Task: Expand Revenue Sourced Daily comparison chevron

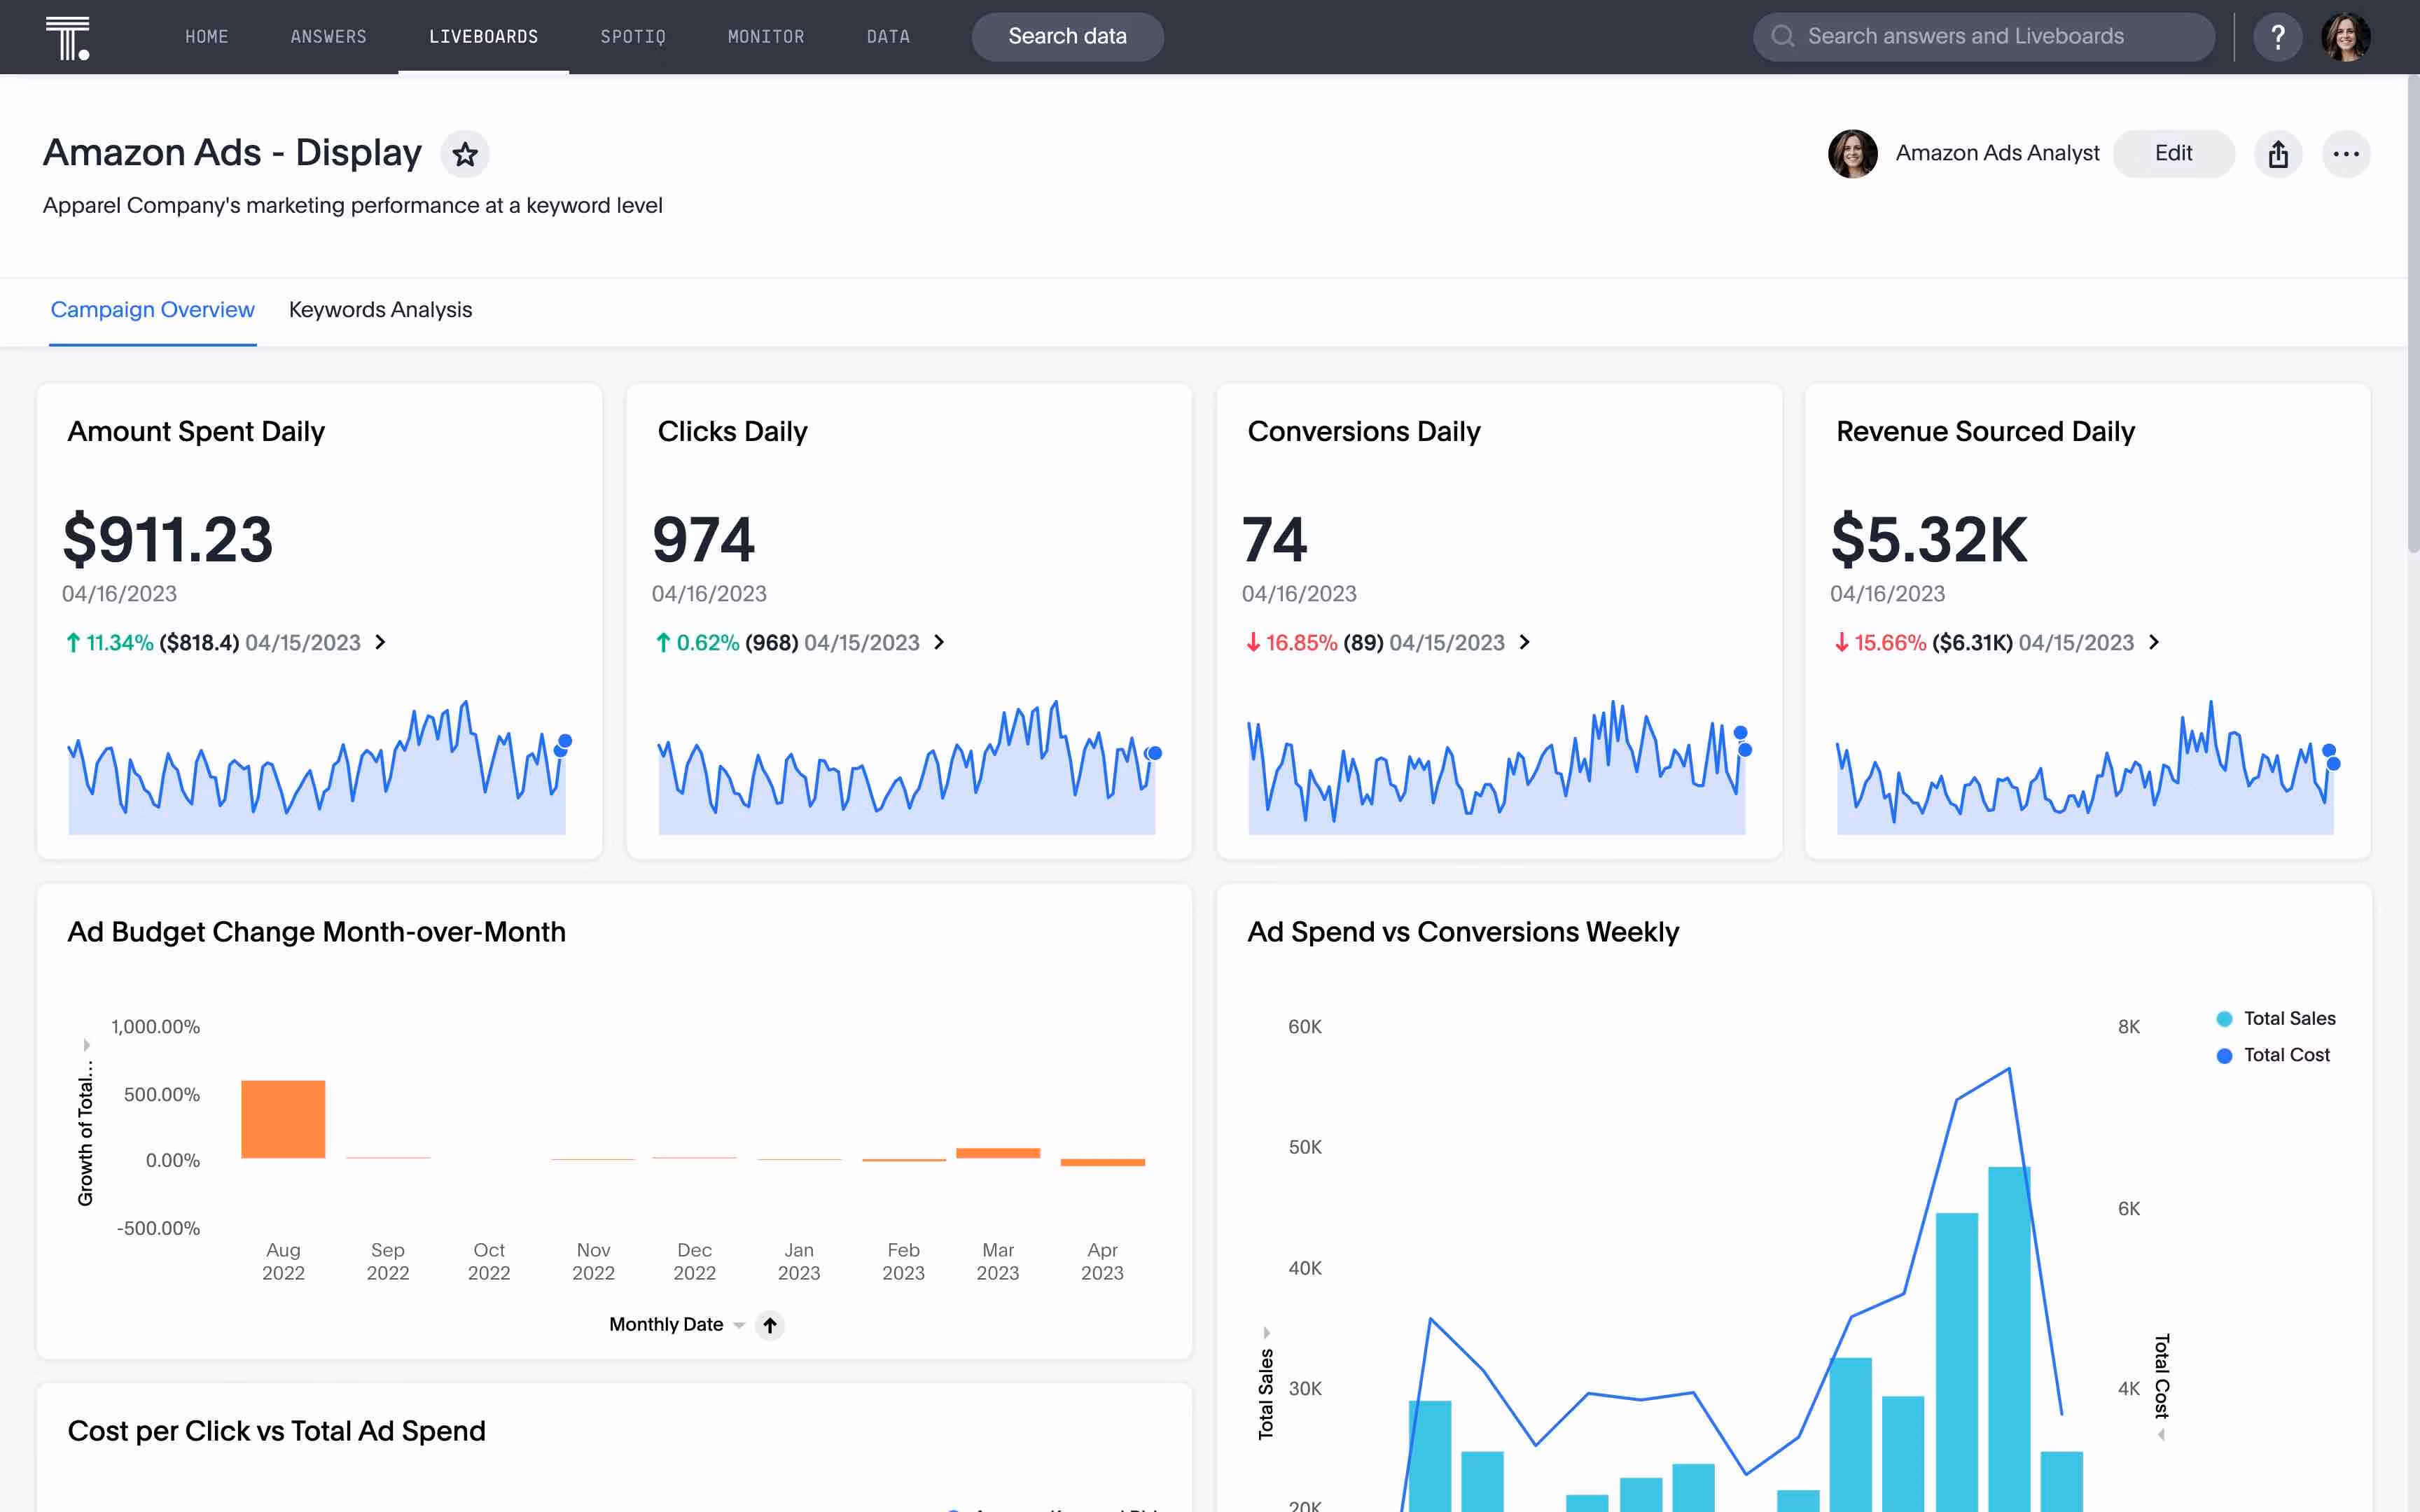Action: pyautogui.click(x=2154, y=642)
